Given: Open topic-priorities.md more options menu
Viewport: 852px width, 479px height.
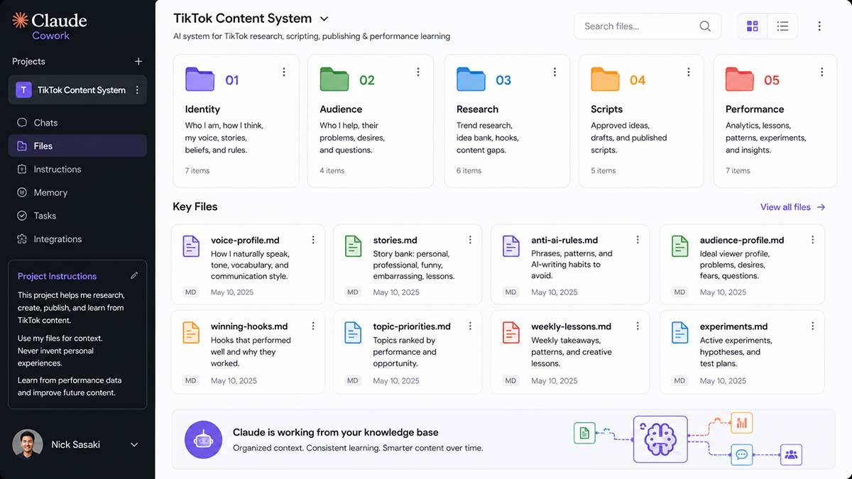Looking at the screenshot, I should click(x=470, y=326).
